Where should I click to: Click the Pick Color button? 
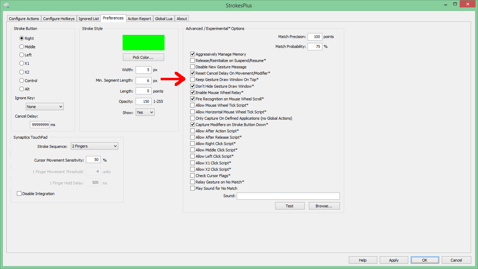click(143, 57)
